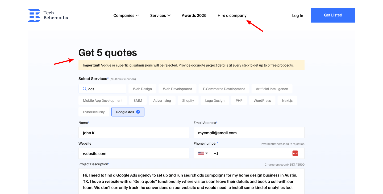
Task: Select the Cybersecurity service chip
Action: click(94, 112)
